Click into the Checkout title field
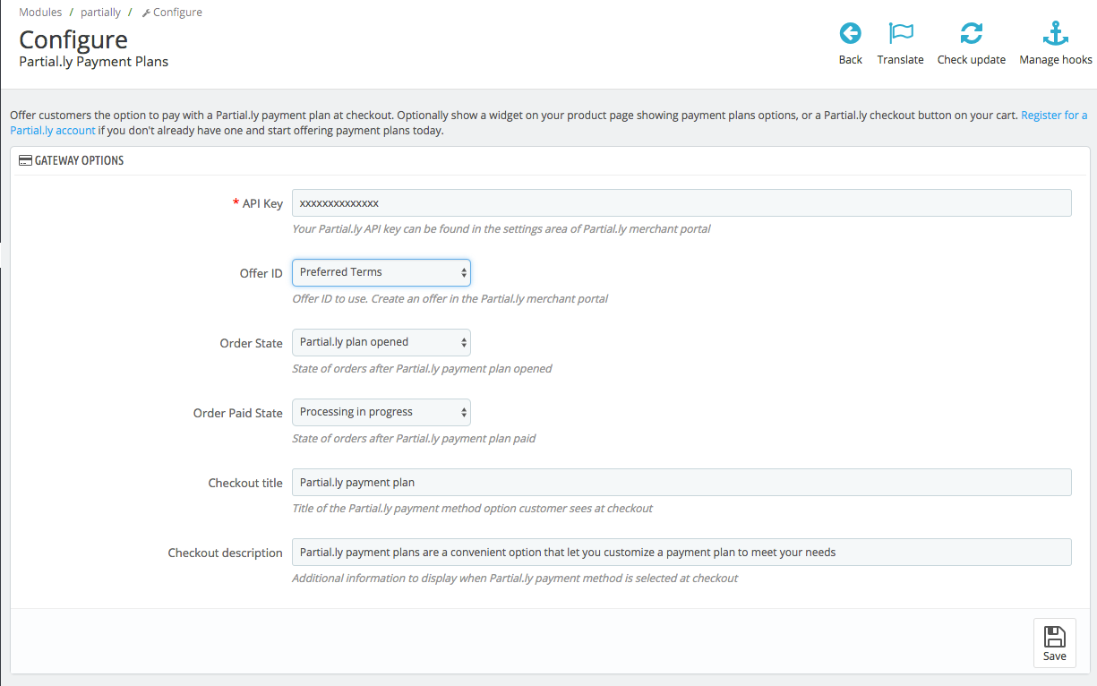Image resolution: width=1097 pixels, height=686 pixels. point(681,482)
